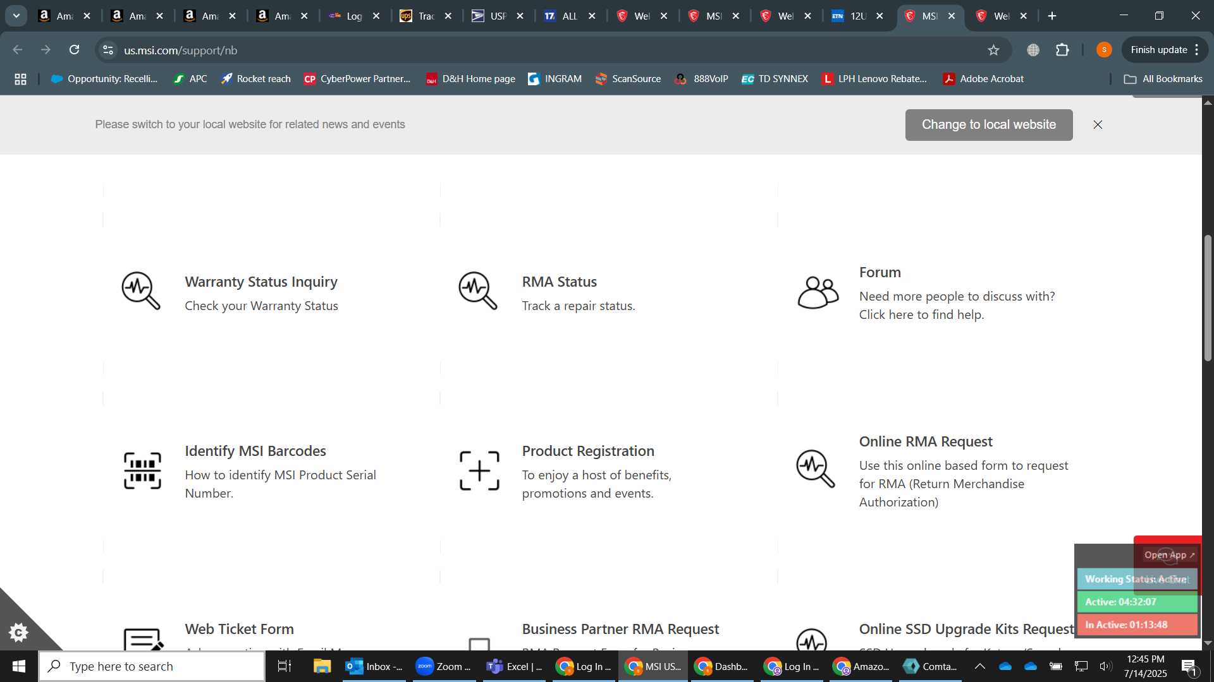Click Change to local website button
The width and height of the screenshot is (1214, 682).
[989, 125]
